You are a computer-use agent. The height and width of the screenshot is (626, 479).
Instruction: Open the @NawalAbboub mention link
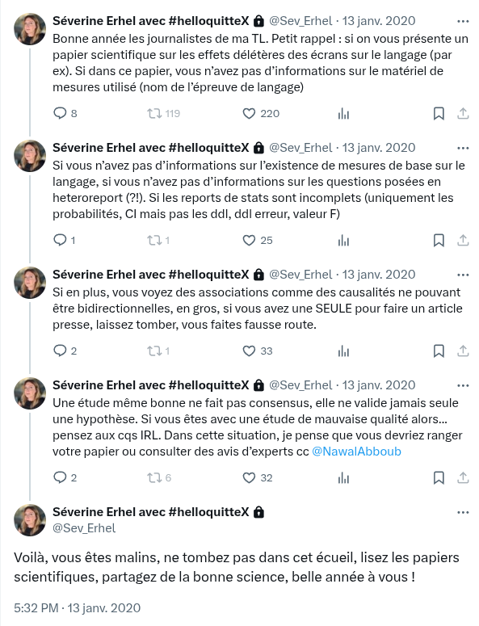pos(356,452)
